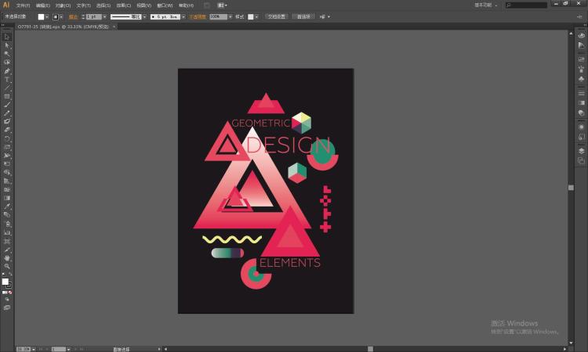Select the Line Segment tool
This screenshot has width=588, height=352.
coord(7,88)
